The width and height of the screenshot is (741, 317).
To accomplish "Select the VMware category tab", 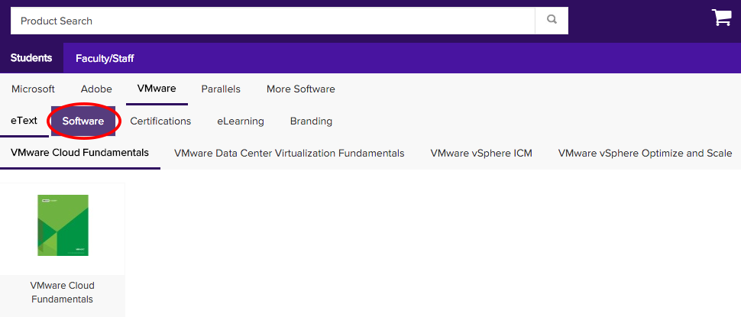I will pyautogui.click(x=157, y=89).
